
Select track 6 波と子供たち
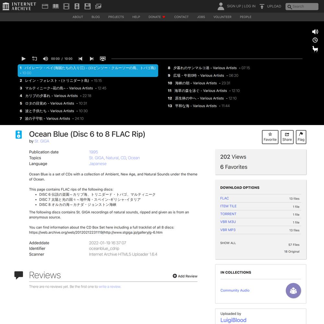coord(54,111)
